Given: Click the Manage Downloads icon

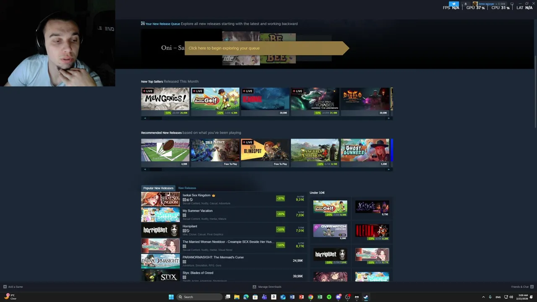Looking at the screenshot, I should coord(254,287).
